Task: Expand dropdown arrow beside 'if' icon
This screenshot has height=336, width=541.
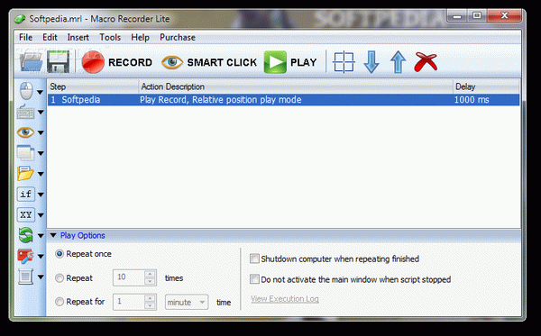Action: pyautogui.click(x=41, y=195)
